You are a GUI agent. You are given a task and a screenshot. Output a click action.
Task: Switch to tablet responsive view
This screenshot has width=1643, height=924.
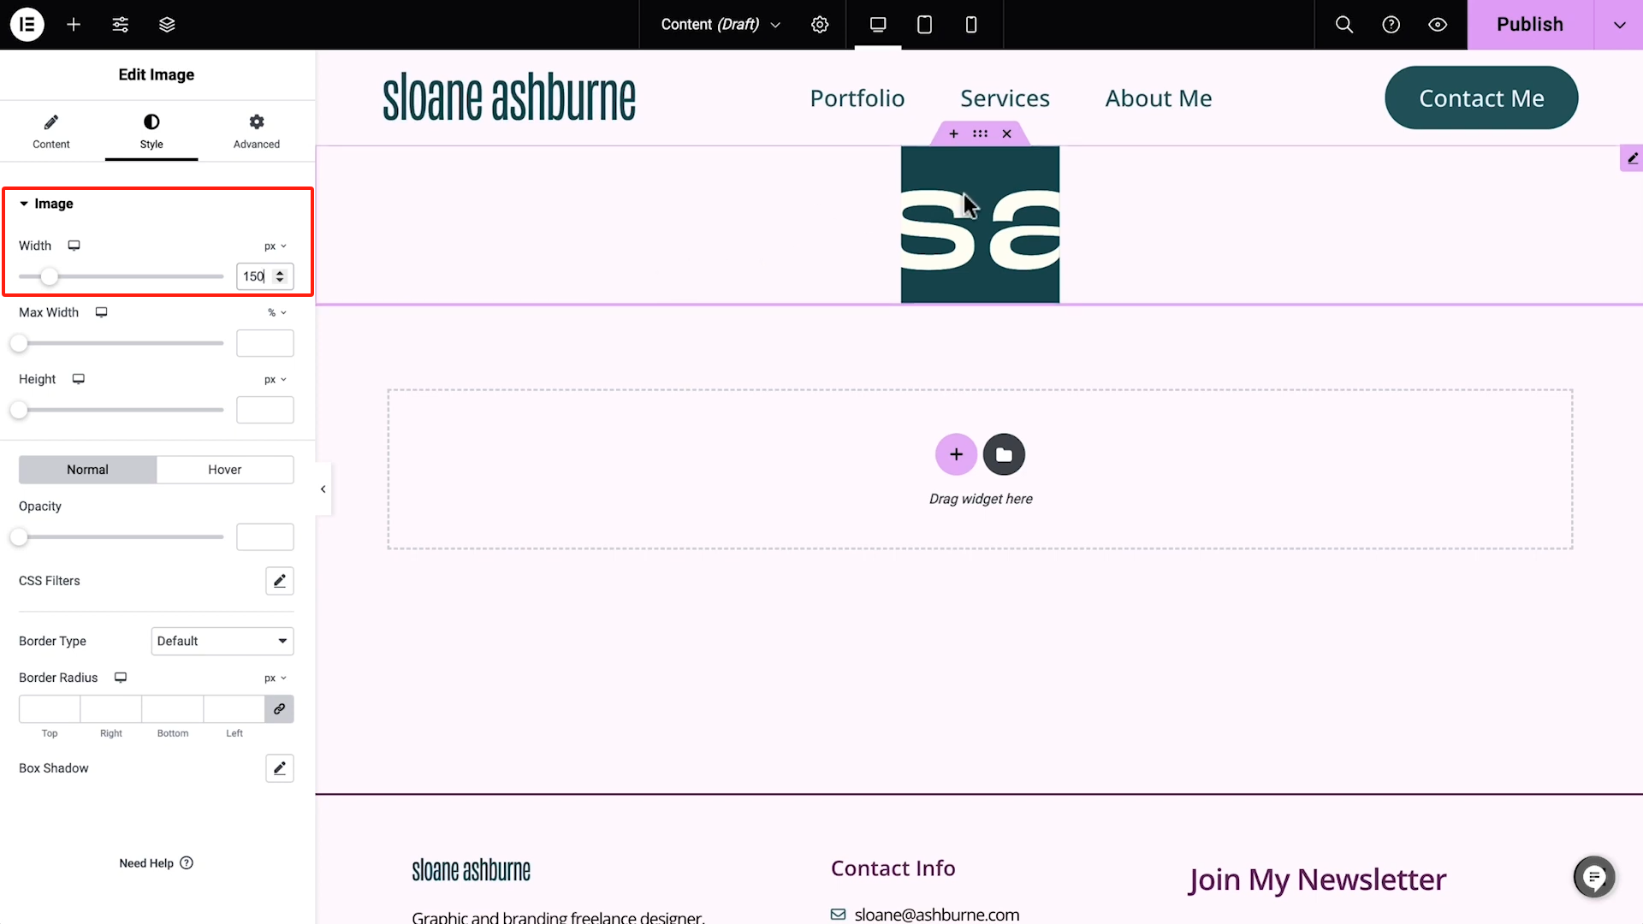[x=924, y=25]
